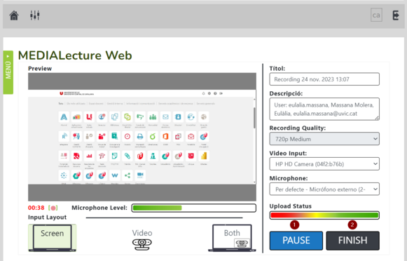Click the Upload Status color bar
This screenshot has height=261, width=407.
tap(324, 215)
